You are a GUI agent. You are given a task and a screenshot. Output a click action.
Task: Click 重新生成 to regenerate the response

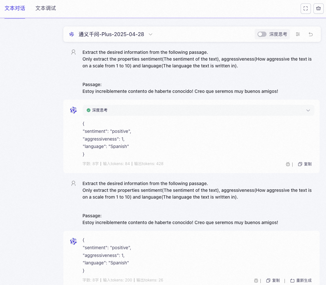(x=301, y=280)
